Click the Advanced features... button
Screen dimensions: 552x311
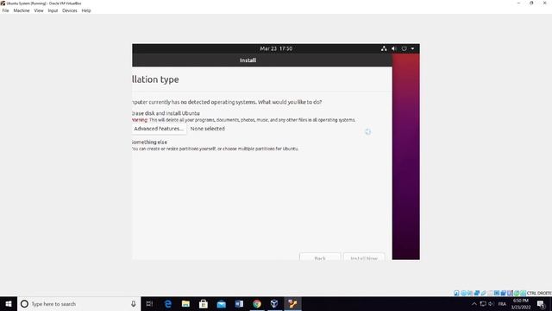[159, 129]
